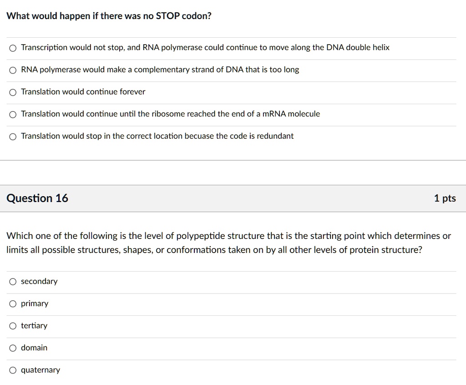This screenshot has height=385, width=466.
Task: Click the radio circle beside "quaternary"
Action: click(13, 370)
